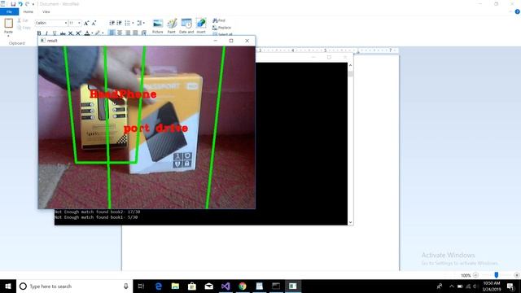Open the bullet list style dropdown arrow
Screen dimensions: 521x293
(133, 23)
